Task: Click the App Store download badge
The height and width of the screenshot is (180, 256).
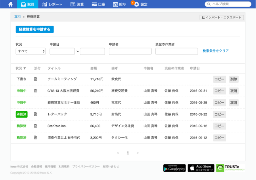Action: 201,168
